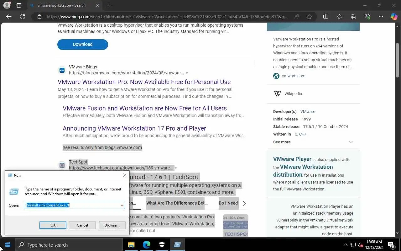401x251 pixels.
Task: Open the Collections icon
Action: pos(353,17)
